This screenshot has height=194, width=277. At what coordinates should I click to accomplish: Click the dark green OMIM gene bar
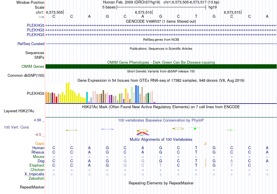click(161, 66)
